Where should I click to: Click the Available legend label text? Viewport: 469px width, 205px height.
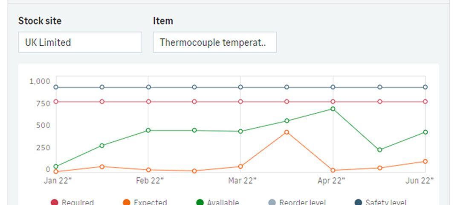[223, 202]
